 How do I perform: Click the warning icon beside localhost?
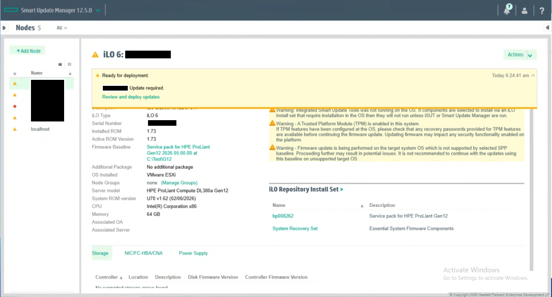tap(15, 129)
